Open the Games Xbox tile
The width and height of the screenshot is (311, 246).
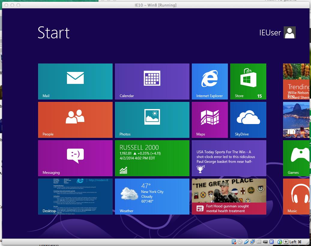(x=296, y=158)
